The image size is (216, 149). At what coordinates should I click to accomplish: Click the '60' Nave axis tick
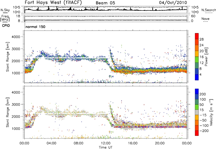click(x=193, y=16)
